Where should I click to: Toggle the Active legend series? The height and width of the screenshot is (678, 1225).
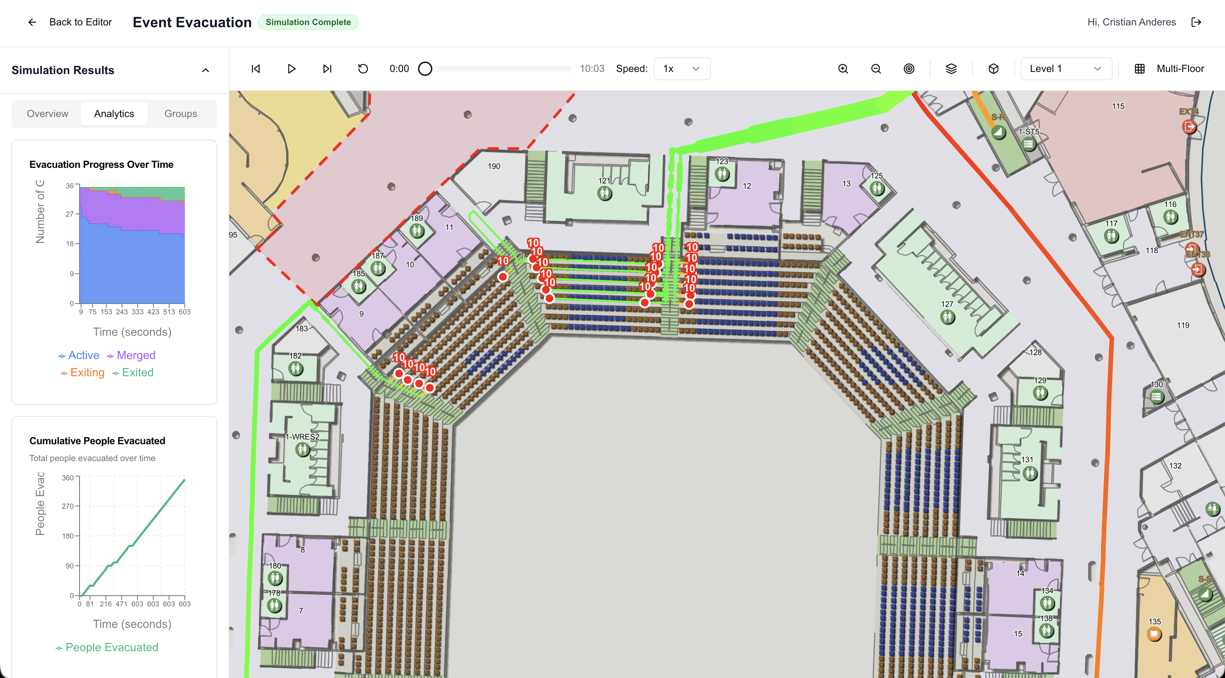[x=78, y=355]
